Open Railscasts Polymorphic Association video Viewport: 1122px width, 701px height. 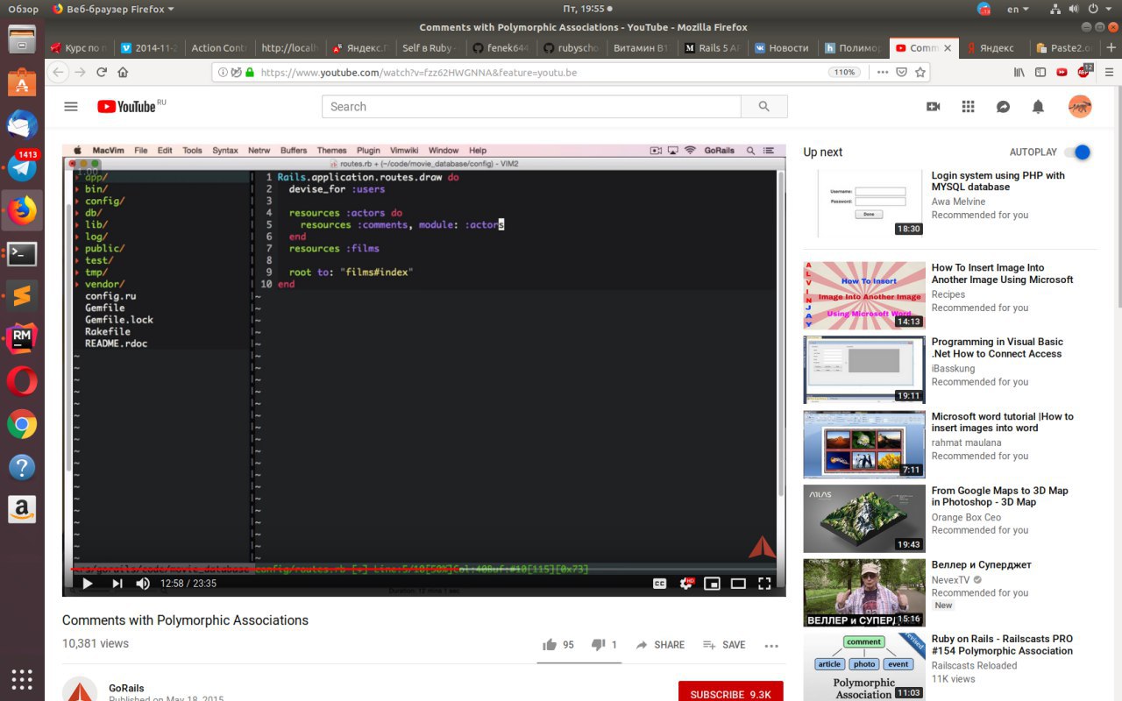point(1002,645)
